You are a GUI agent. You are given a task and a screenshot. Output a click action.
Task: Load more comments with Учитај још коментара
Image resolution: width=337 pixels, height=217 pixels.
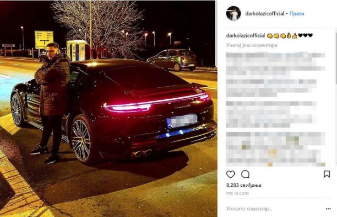click(252, 45)
